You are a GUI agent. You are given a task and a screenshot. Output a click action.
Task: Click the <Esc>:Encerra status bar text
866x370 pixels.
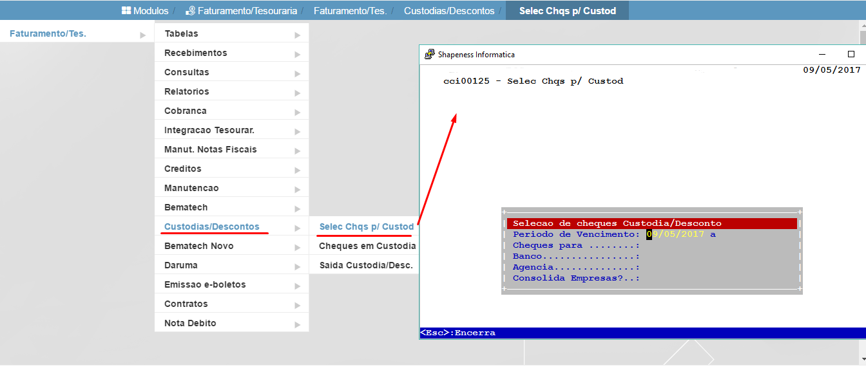(x=457, y=333)
